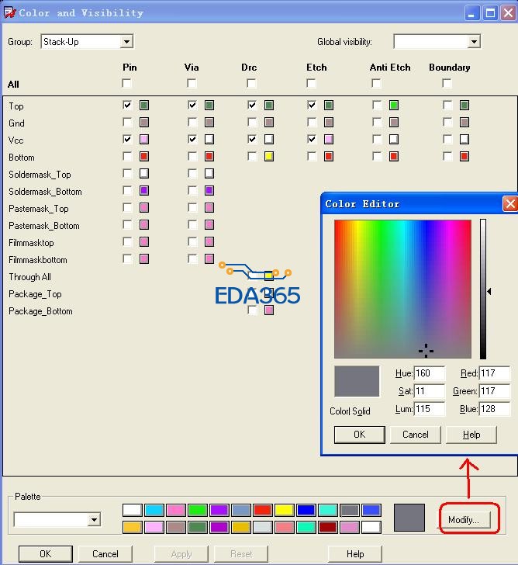Click inside the hue saturation color field
The height and width of the screenshot is (565, 518).
pyautogui.click(x=402, y=289)
